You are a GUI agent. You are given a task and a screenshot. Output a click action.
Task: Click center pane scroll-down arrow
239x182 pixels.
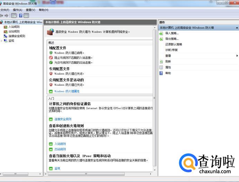[155, 170]
